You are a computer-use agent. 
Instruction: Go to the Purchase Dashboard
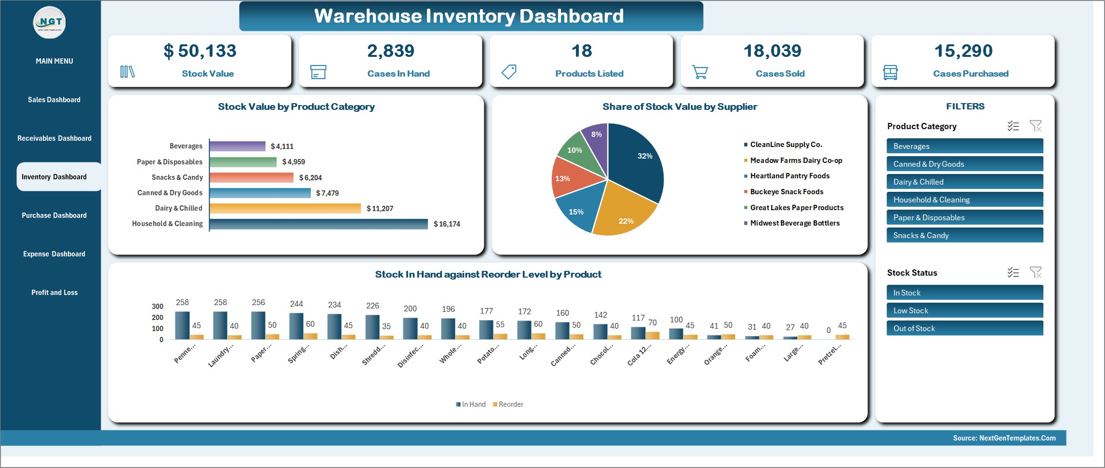point(54,215)
